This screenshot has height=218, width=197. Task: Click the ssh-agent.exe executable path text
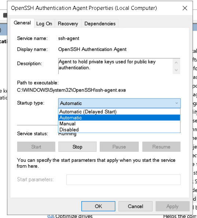tap(72, 90)
